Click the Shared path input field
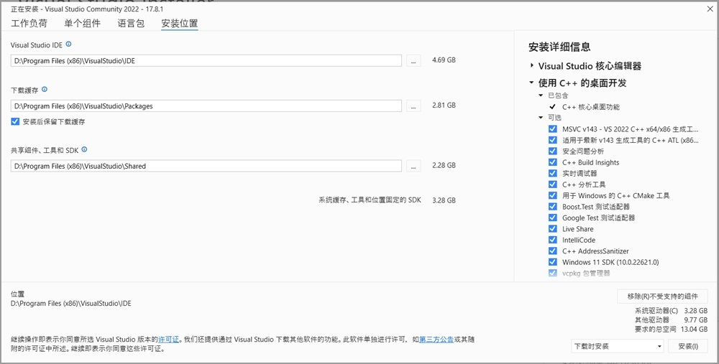 [206, 166]
